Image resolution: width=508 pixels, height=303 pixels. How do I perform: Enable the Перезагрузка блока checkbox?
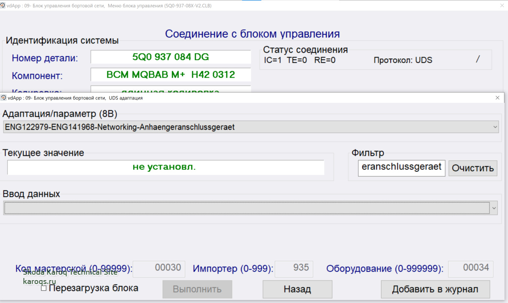click(x=44, y=288)
